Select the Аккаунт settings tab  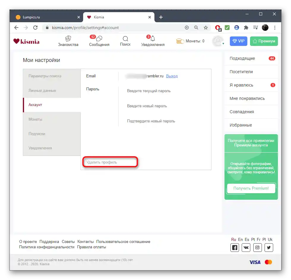click(x=52, y=105)
